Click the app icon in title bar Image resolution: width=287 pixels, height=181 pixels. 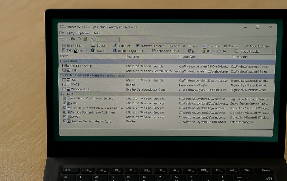62,27
